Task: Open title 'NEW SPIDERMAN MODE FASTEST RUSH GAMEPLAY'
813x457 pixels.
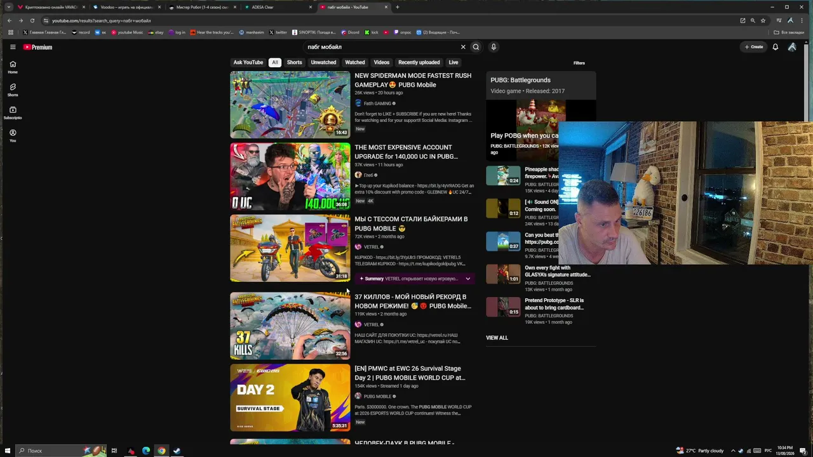Action: tap(413, 80)
